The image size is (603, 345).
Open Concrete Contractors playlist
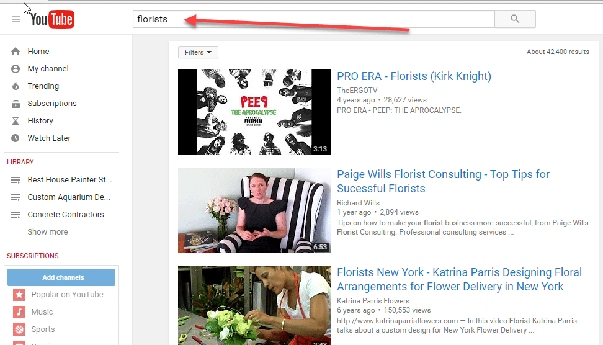pos(66,214)
